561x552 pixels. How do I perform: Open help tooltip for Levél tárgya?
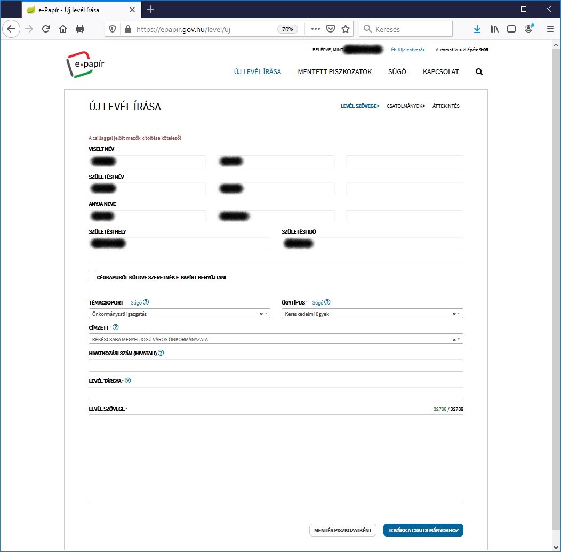tap(127, 380)
